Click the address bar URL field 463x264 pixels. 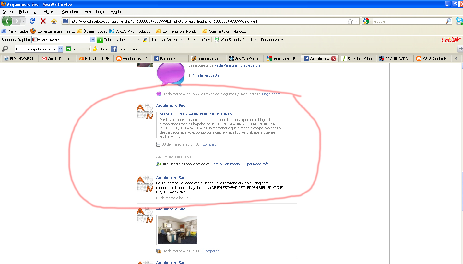coord(208,21)
